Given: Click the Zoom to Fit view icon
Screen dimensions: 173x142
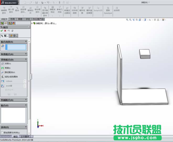Looking at the screenshot, I should 127,20.
